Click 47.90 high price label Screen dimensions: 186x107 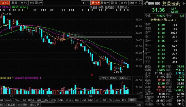coord(8,14)
